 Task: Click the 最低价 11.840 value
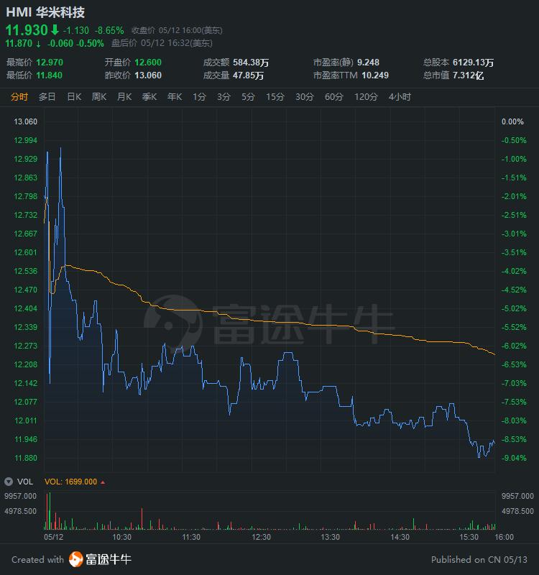[49, 75]
